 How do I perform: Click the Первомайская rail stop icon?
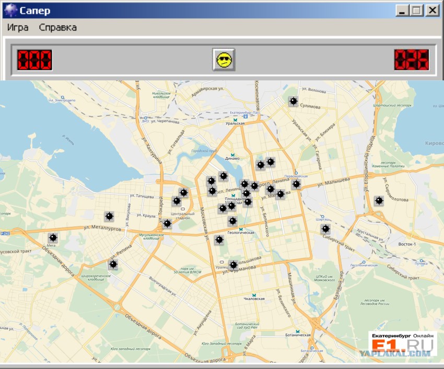point(296,173)
